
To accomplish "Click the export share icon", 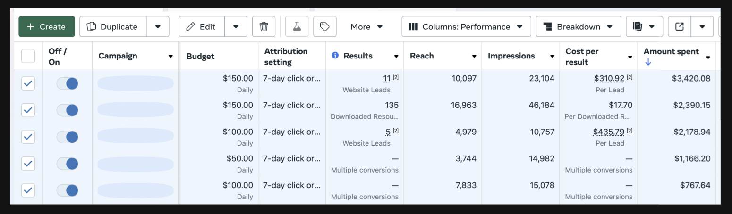I will click(680, 27).
